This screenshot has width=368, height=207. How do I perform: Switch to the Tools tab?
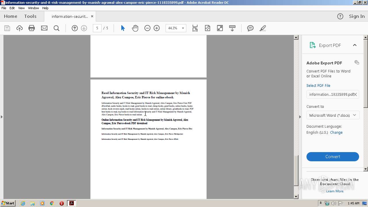tap(30, 16)
